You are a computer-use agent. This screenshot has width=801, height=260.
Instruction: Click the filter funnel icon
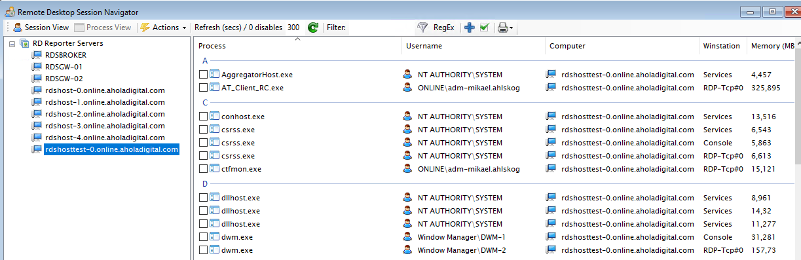422,28
